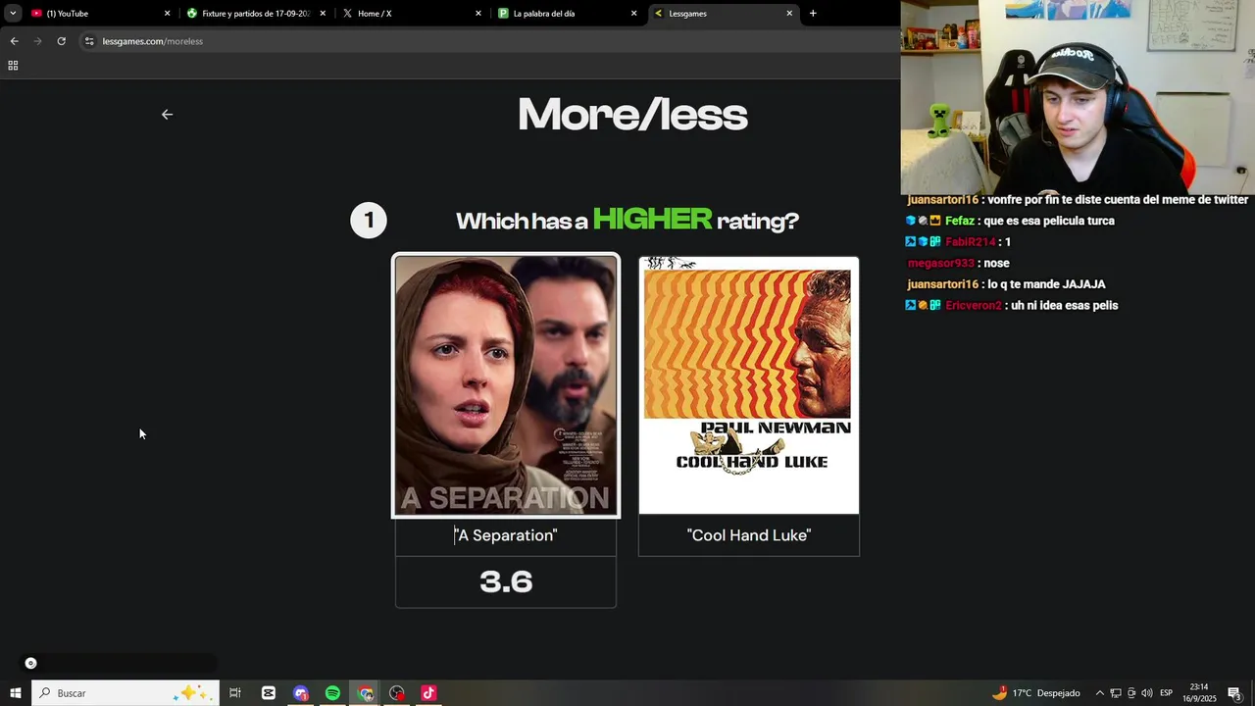The width and height of the screenshot is (1255, 706).
Task: Go back using browser back button
Action: tap(14, 41)
